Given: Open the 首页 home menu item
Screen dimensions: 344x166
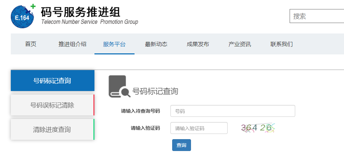Looking at the screenshot, I should coord(31,44).
